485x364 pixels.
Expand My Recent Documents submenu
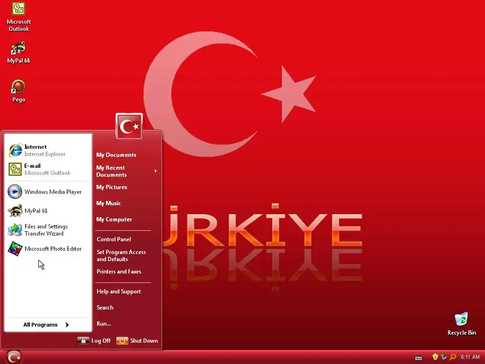coord(126,171)
